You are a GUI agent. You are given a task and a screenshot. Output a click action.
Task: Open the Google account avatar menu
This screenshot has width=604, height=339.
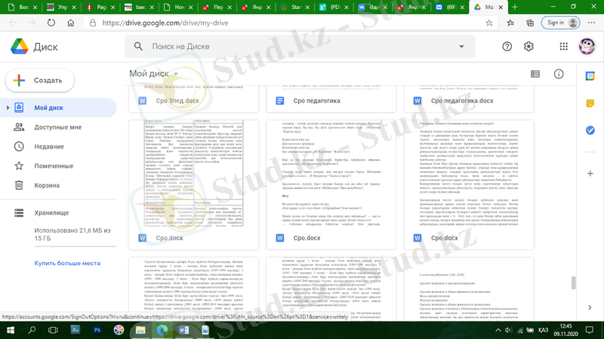[587, 47]
